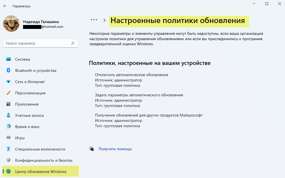Click the Bluetooth icon in sidebar
This screenshot has width=285, height=178.
8,70
